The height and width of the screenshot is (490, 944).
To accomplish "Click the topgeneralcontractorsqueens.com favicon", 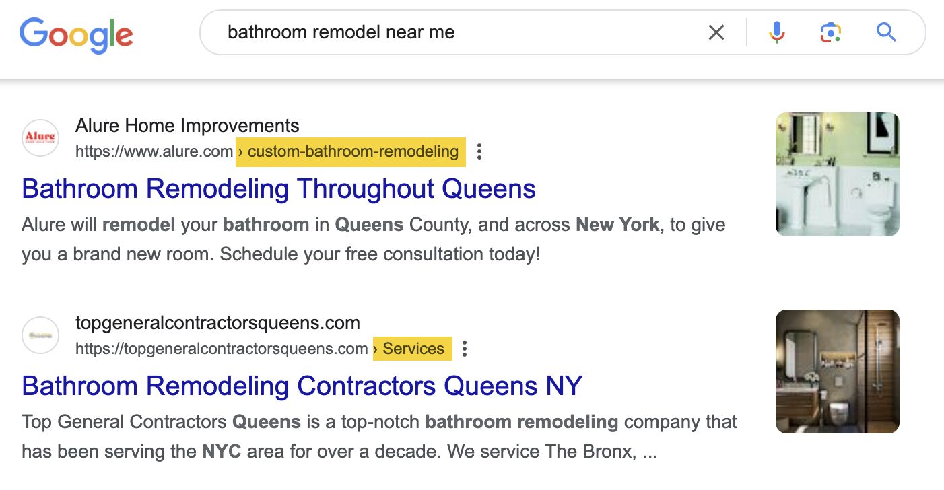I will click(x=40, y=335).
